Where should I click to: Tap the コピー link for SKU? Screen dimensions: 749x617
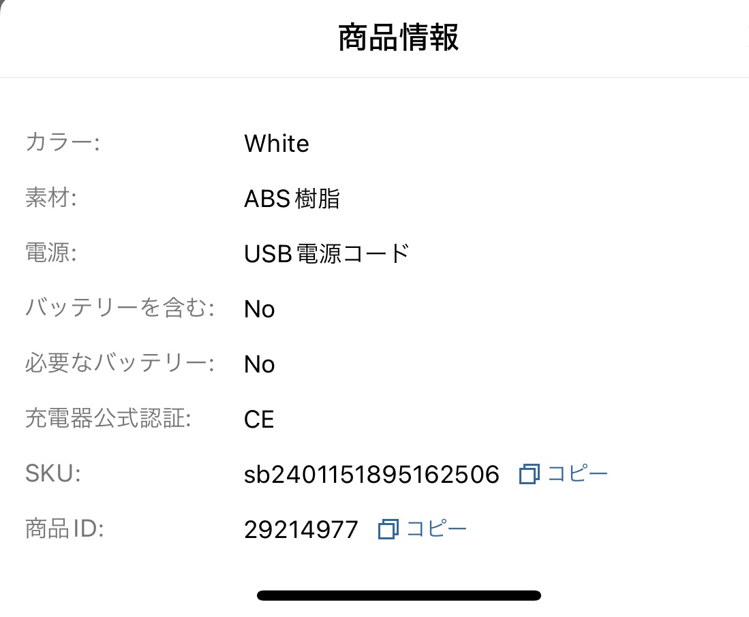point(577,474)
